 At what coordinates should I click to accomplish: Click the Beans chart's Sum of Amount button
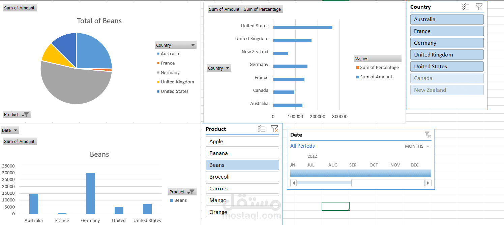pos(20,142)
